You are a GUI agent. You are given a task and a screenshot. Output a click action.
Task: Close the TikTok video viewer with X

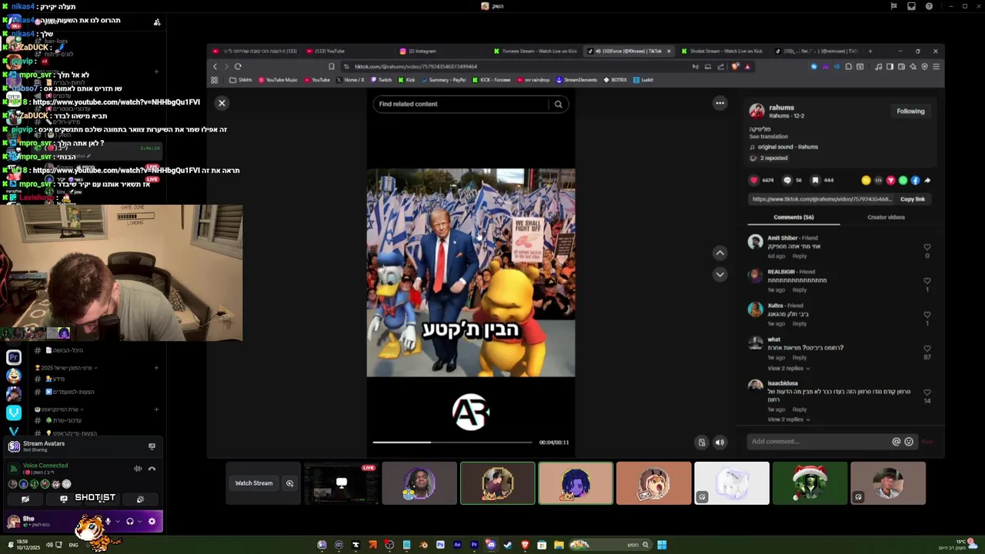click(x=222, y=102)
